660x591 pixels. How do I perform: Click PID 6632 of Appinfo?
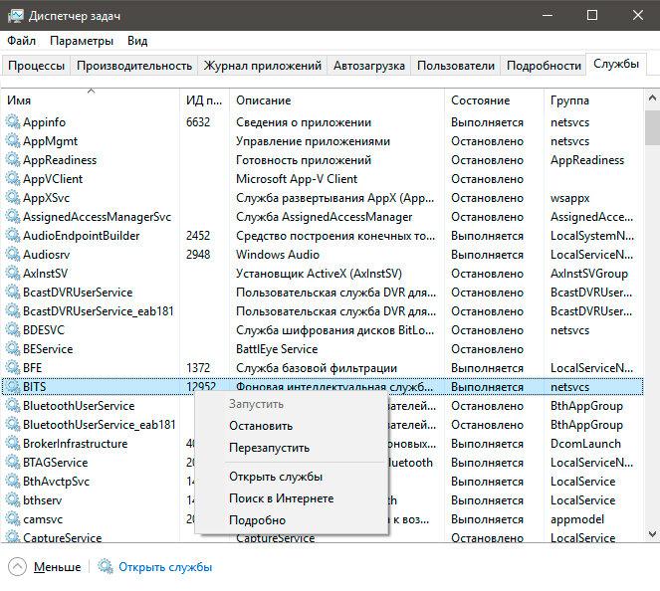(x=198, y=122)
